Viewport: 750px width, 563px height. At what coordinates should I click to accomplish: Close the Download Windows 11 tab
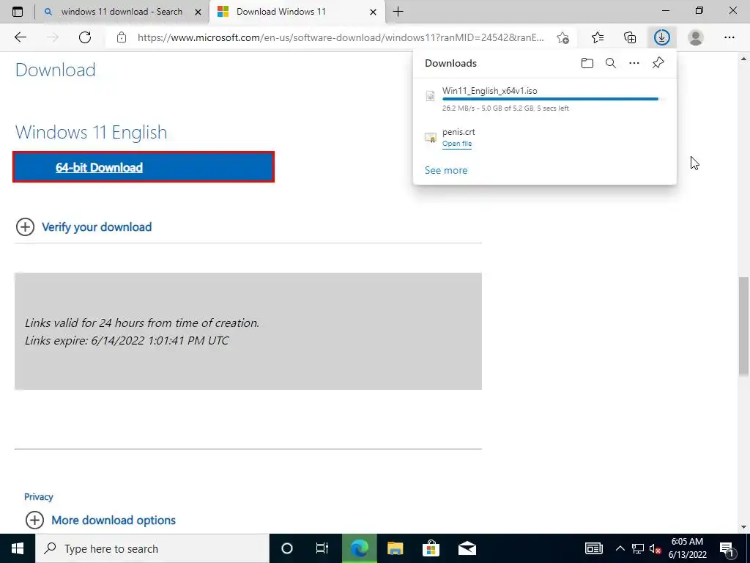[x=373, y=12]
